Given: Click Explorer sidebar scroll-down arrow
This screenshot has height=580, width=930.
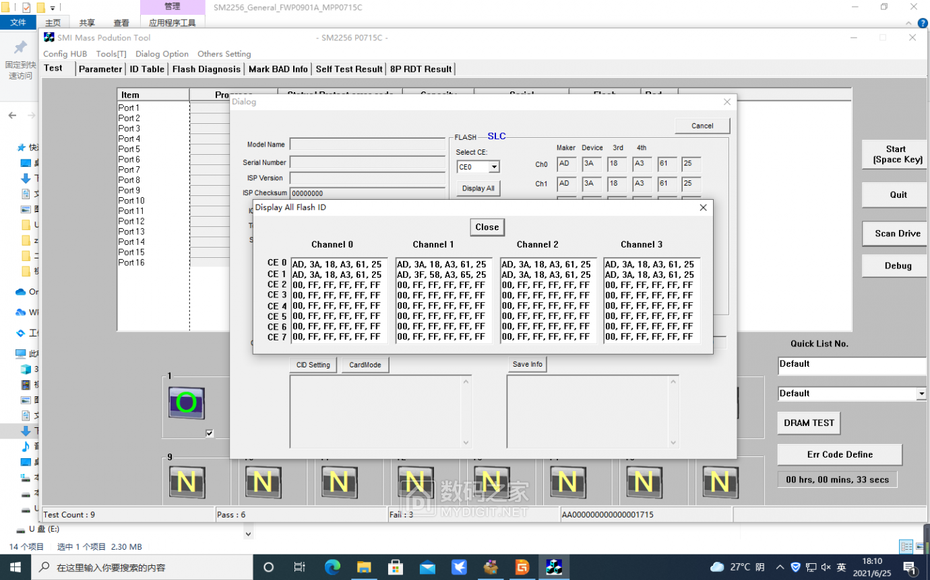Looking at the screenshot, I should [x=248, y=534].
